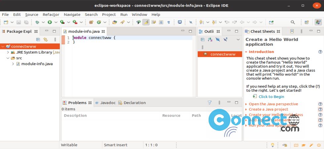This screenshot has height=149, width=324.
Task: Click the Previous Annotation up-arrow icon
Action: coord(214,22)
